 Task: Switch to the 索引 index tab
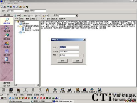pyautogui.click(x=22, y=19)
